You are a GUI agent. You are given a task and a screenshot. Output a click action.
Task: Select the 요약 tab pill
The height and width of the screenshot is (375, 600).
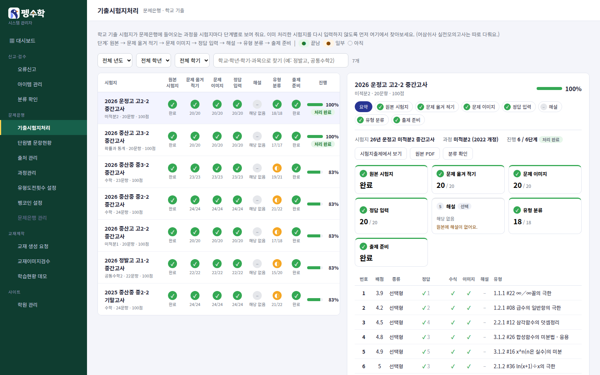click(364, 107)
